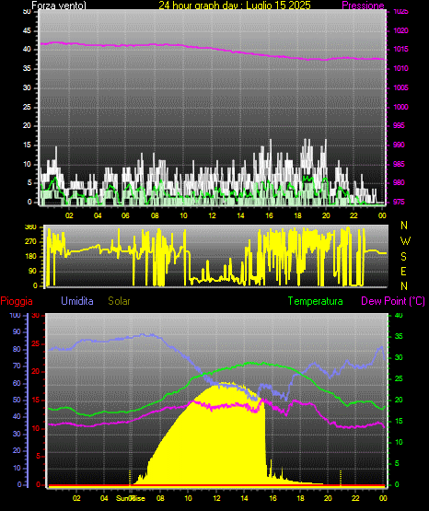Click the '995' pressure axis value
Viewport: 429px width, 511px height.
399,125
